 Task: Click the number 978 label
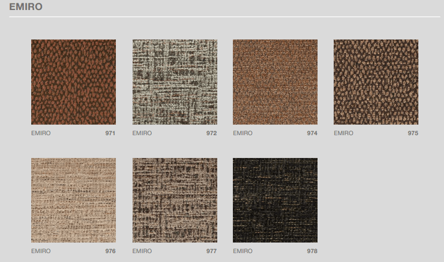point(312,251)
